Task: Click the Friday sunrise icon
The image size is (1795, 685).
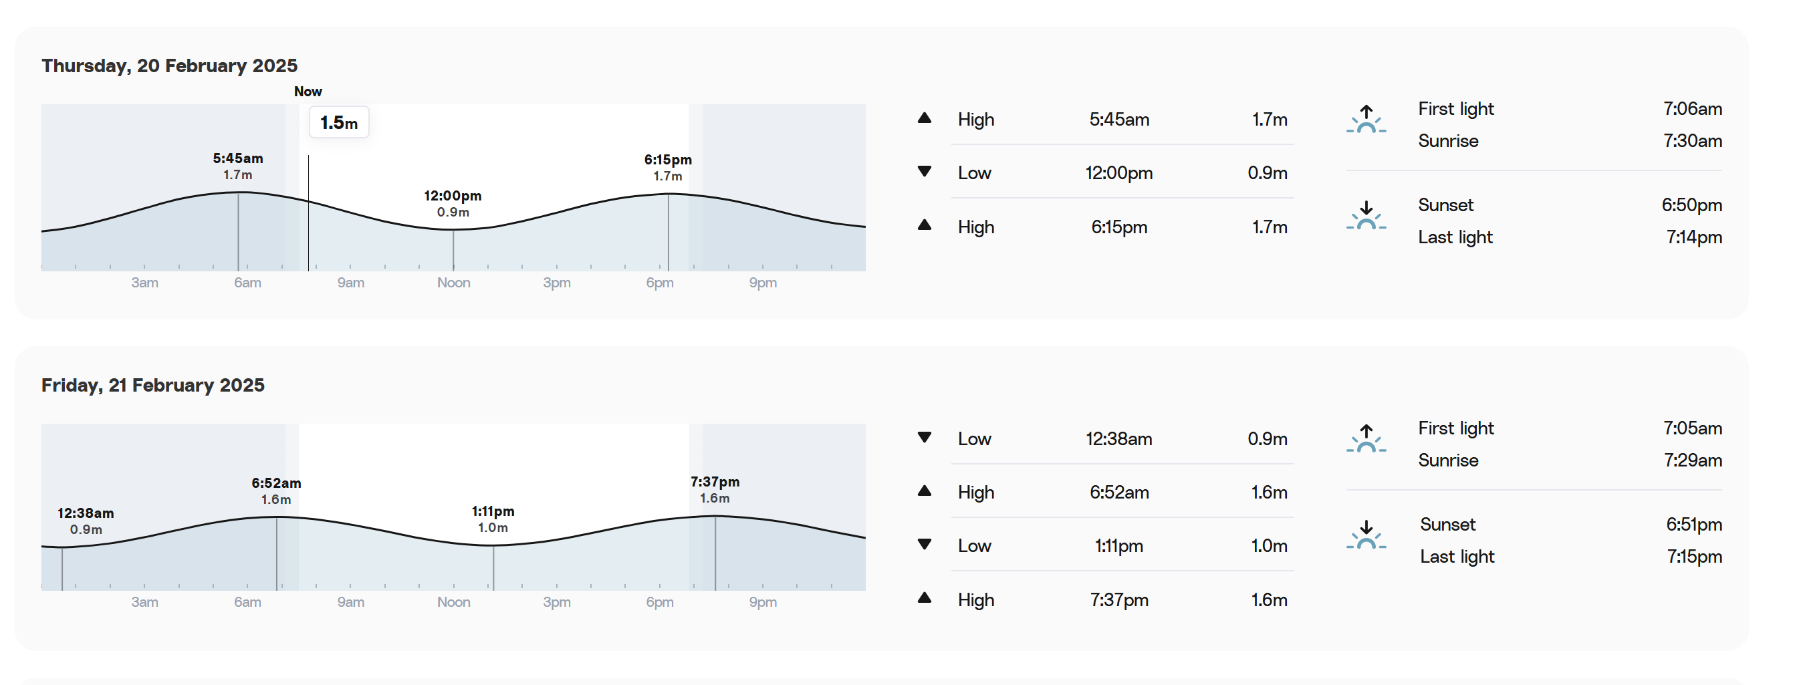Action: [x=1366, y=438]
